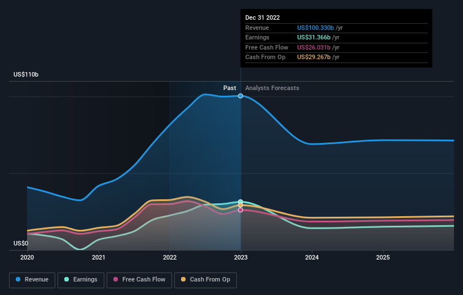This screenshot has width=463, height=295.
Task: Click the US$26.031b free cash flow value
Action: tap(314, 47)
